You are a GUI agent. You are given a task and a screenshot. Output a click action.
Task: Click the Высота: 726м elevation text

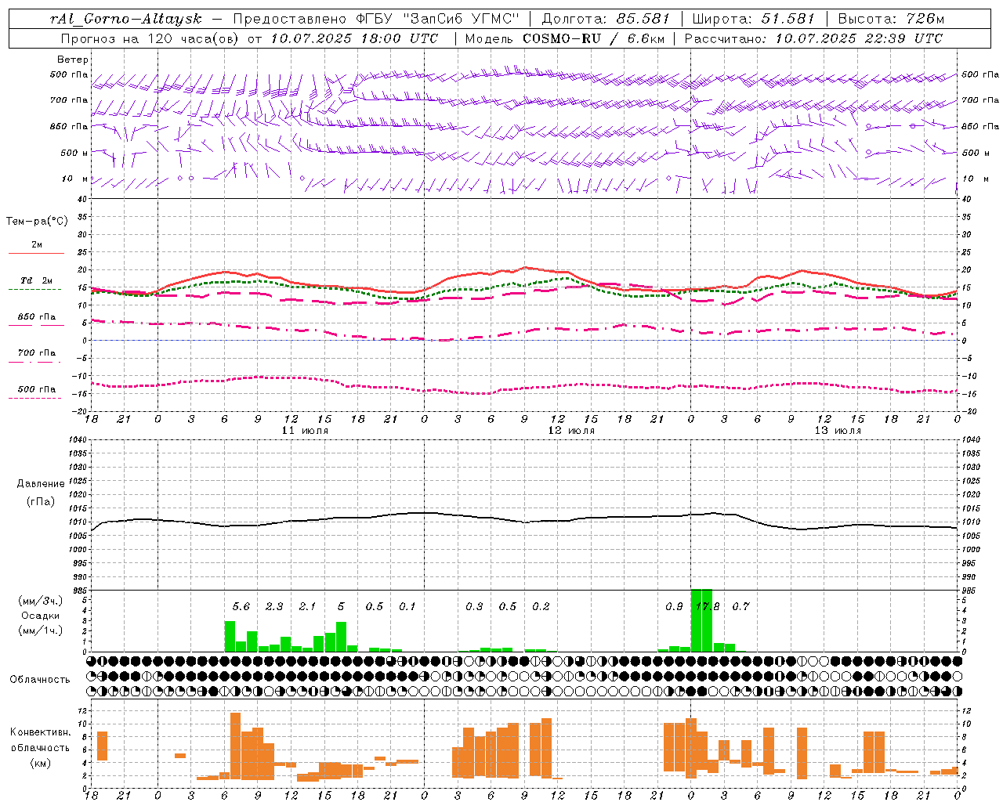click(x=891, y=19)
